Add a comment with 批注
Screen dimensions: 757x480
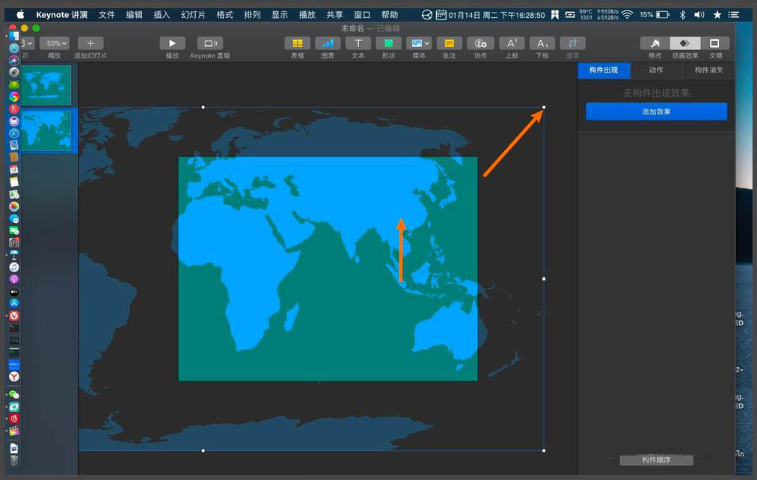(450, 43)
